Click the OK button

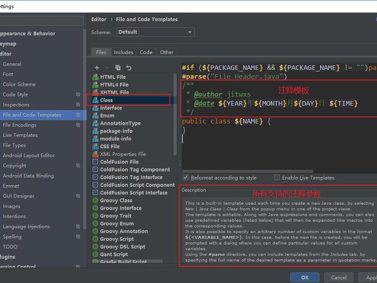tap(304, 277)
